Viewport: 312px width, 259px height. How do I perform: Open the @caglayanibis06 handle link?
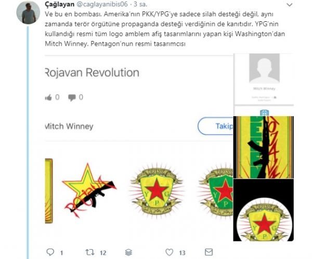tap(102, 4)
